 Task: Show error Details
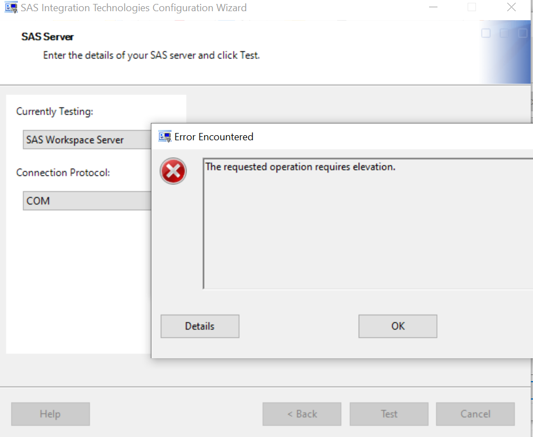199,326
